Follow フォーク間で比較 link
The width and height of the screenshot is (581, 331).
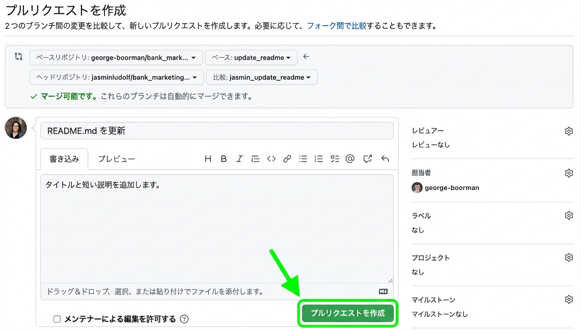(337, 26)
